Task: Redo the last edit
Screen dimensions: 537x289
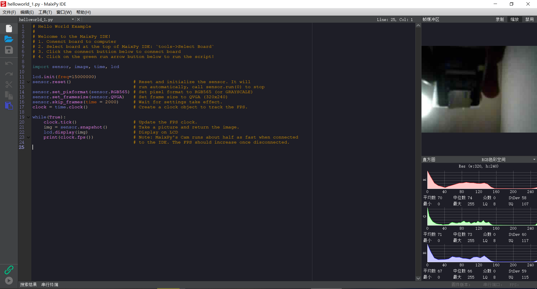Action: click(x=9, y=74)
